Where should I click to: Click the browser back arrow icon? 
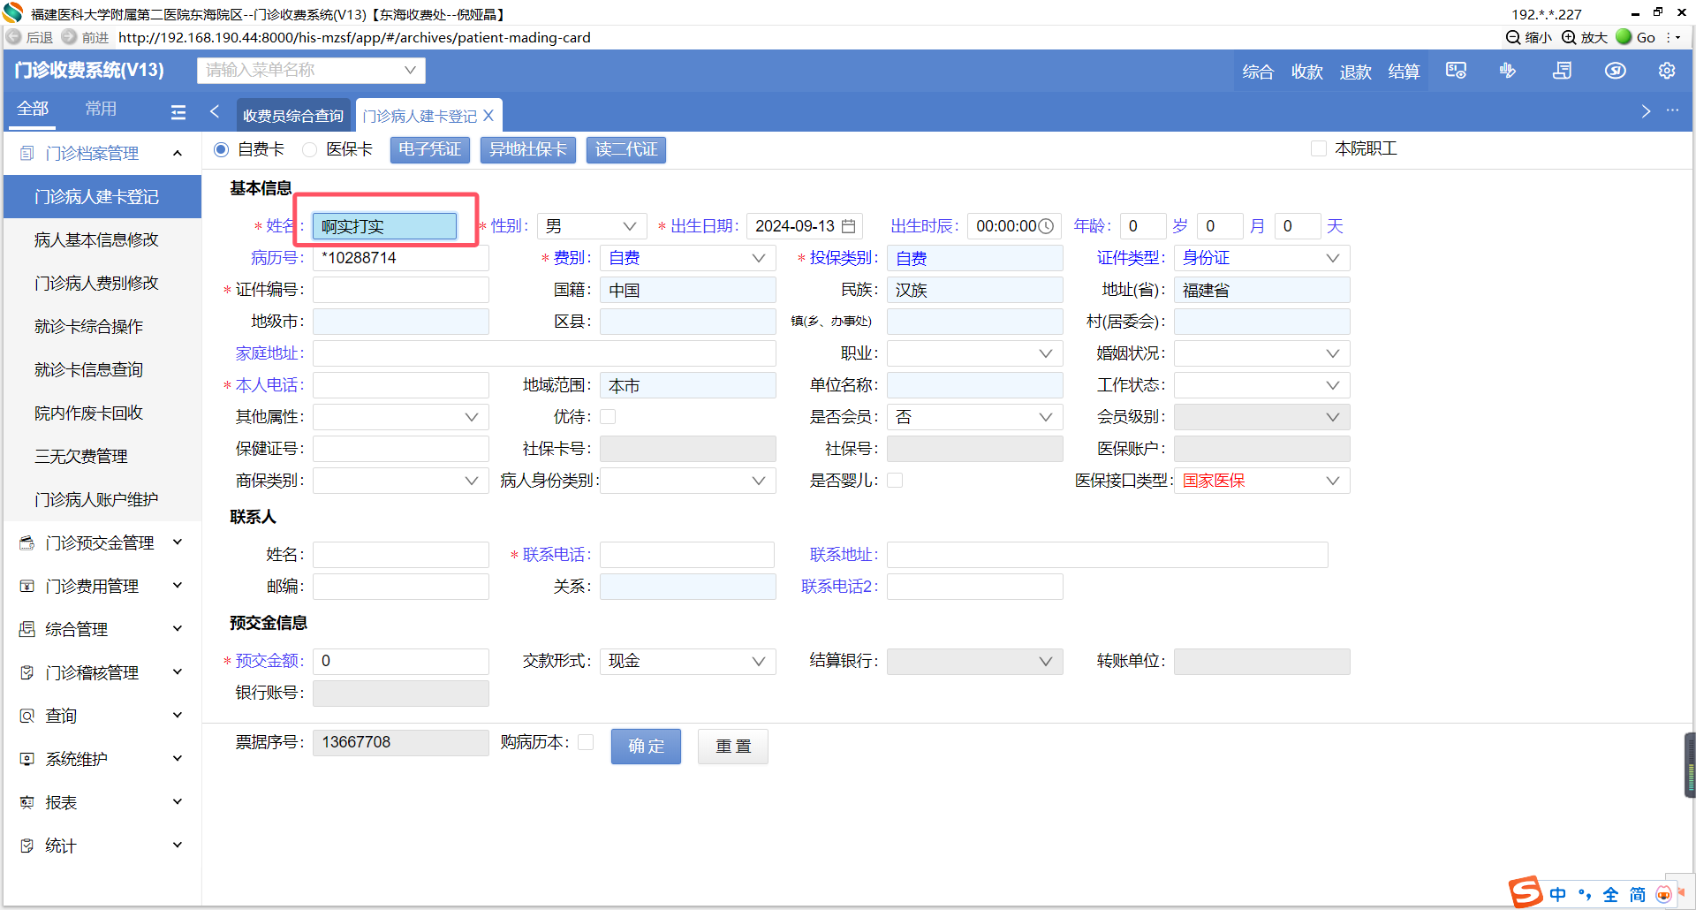(13, 37)
